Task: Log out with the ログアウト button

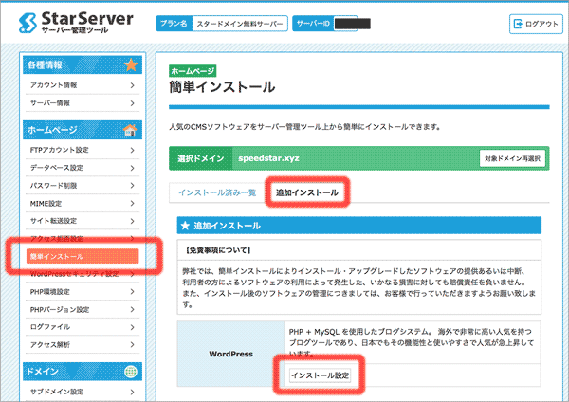Action: click(x=536, y=24)
